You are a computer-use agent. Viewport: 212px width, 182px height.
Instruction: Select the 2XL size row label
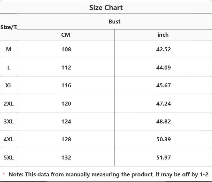(x=9, y=104)
